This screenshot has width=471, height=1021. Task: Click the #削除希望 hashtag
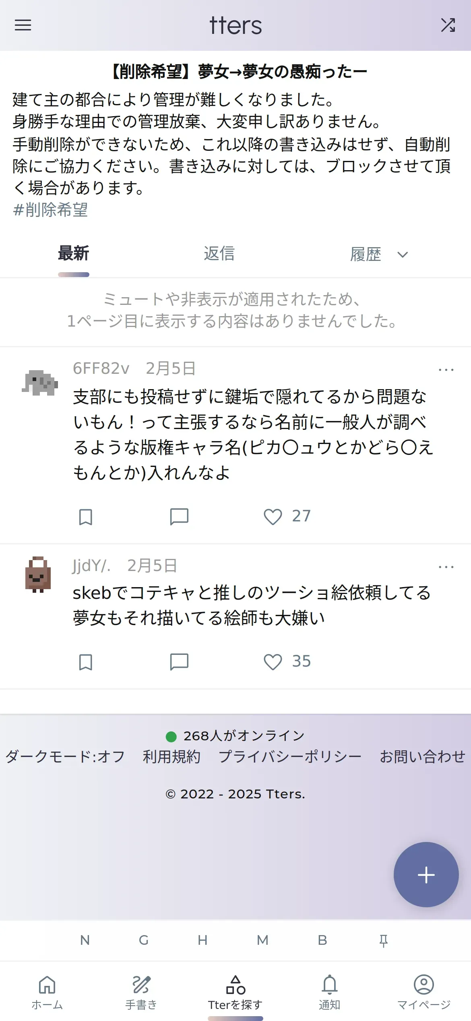[x=50, y=210]
